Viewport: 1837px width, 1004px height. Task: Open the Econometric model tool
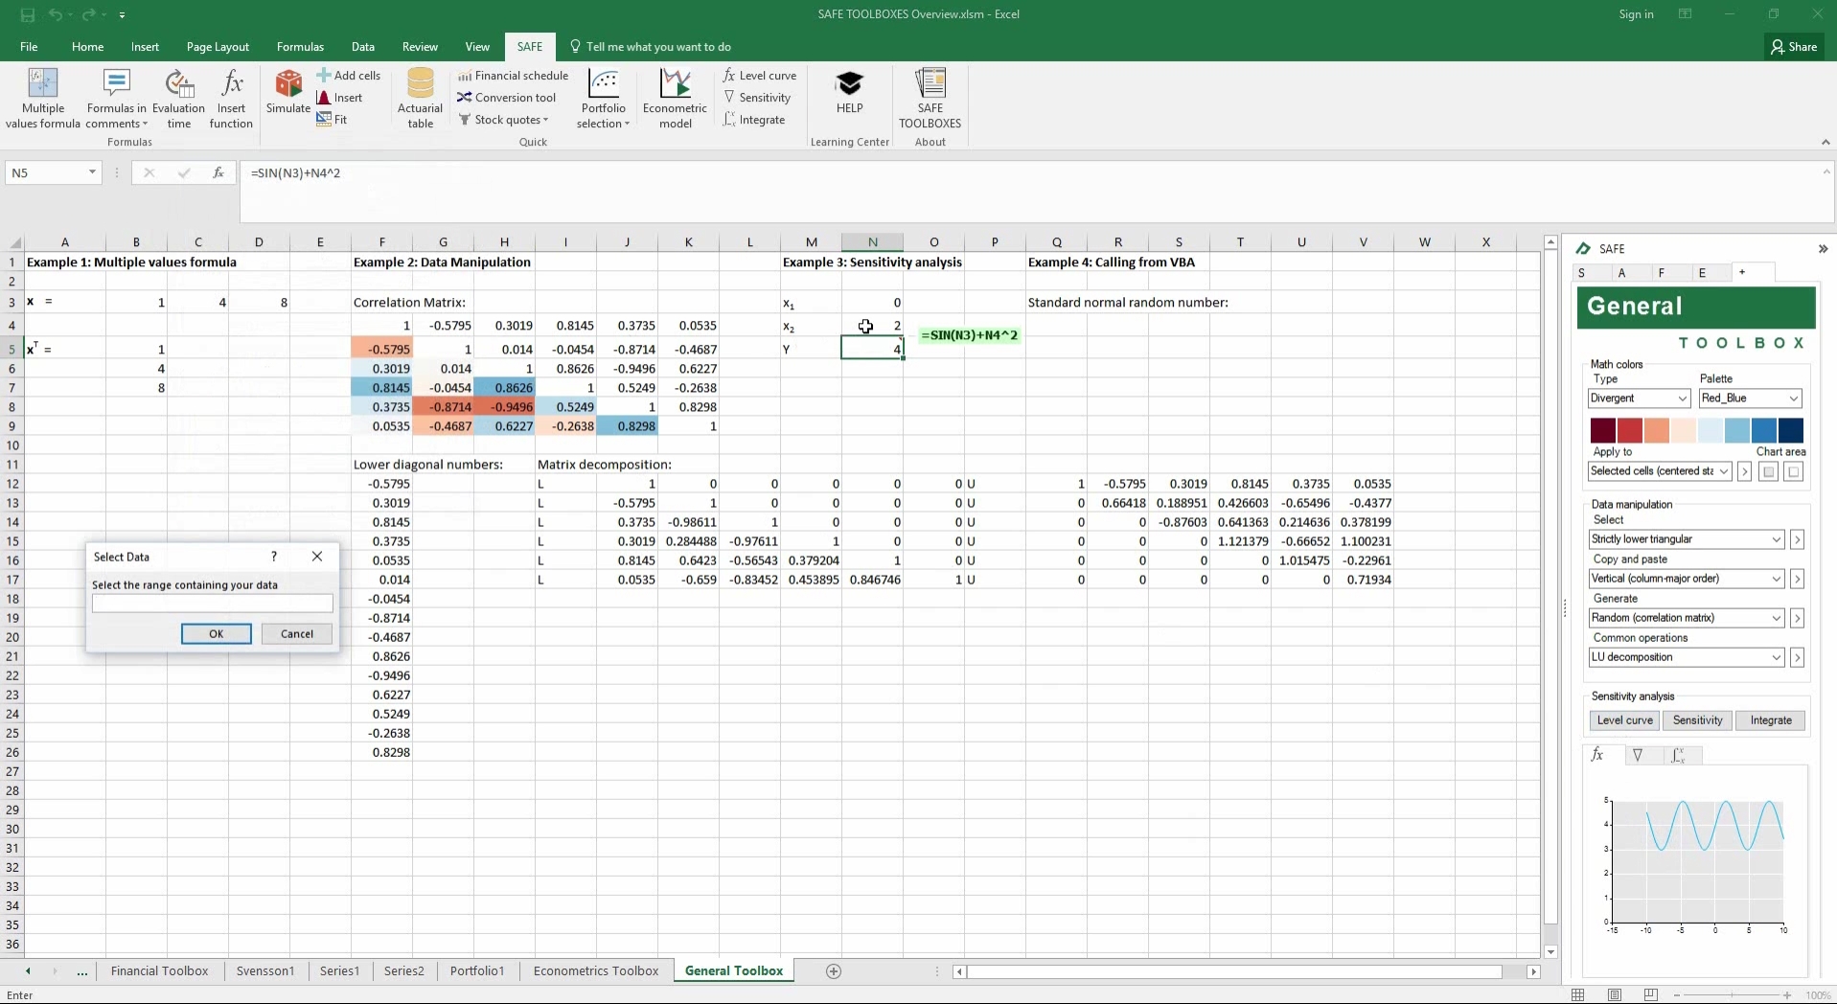[675, 98]
